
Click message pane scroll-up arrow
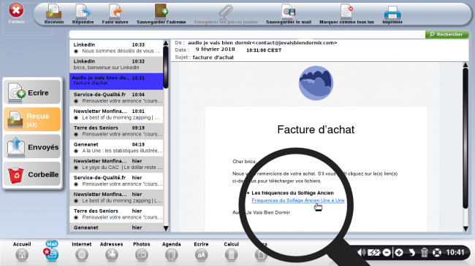pos(465,65)
